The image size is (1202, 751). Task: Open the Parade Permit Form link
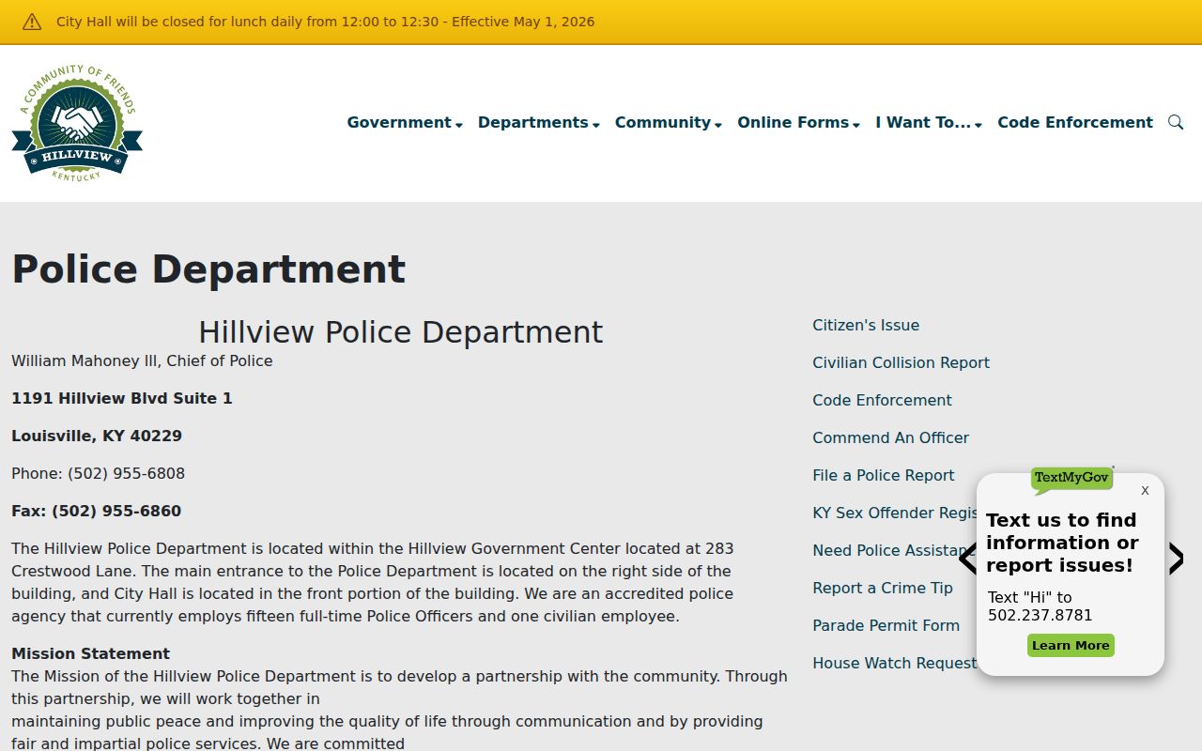(886, 625)
